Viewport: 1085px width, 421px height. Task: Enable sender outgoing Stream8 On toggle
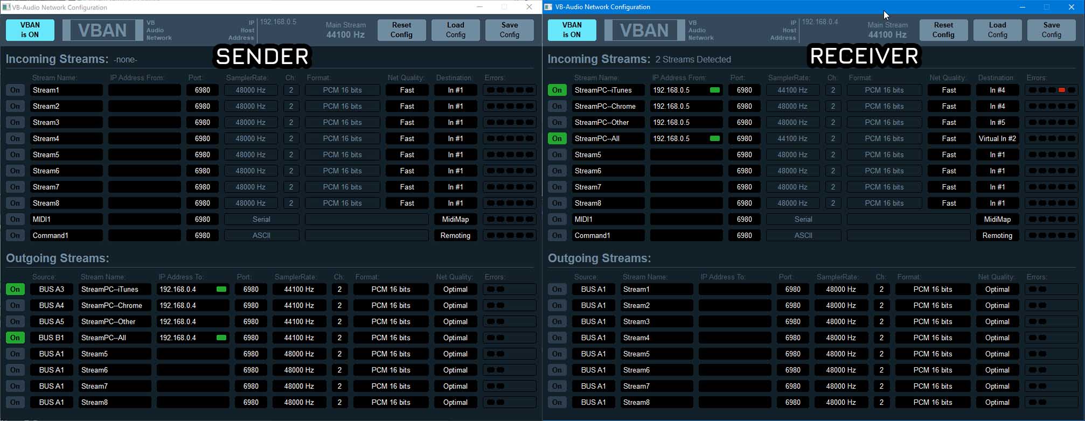[15, 402]
